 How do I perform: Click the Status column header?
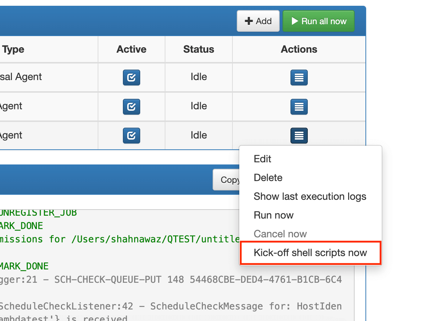click(x=199, y=49)
